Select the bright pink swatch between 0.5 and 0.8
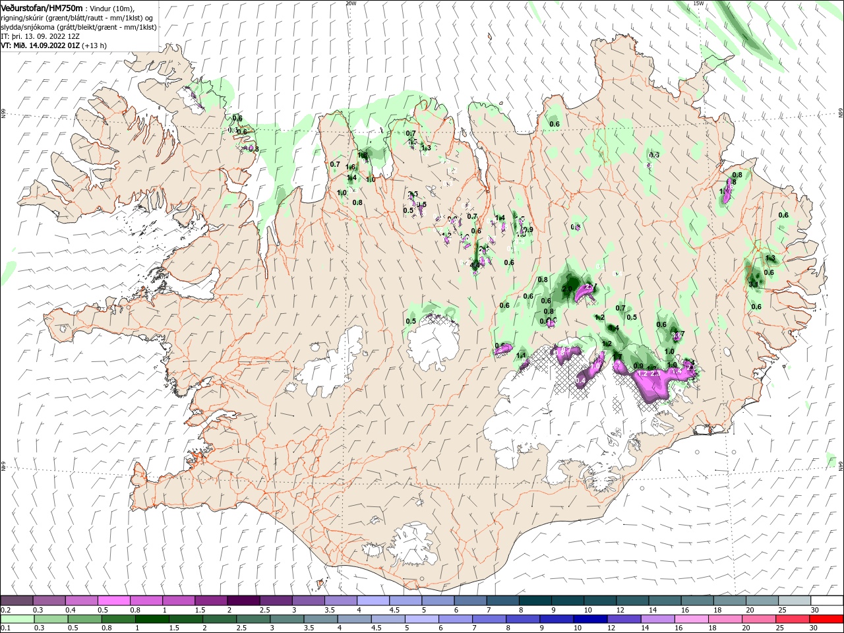This screenshot has height=633, width=844. [x=114, y=601]
